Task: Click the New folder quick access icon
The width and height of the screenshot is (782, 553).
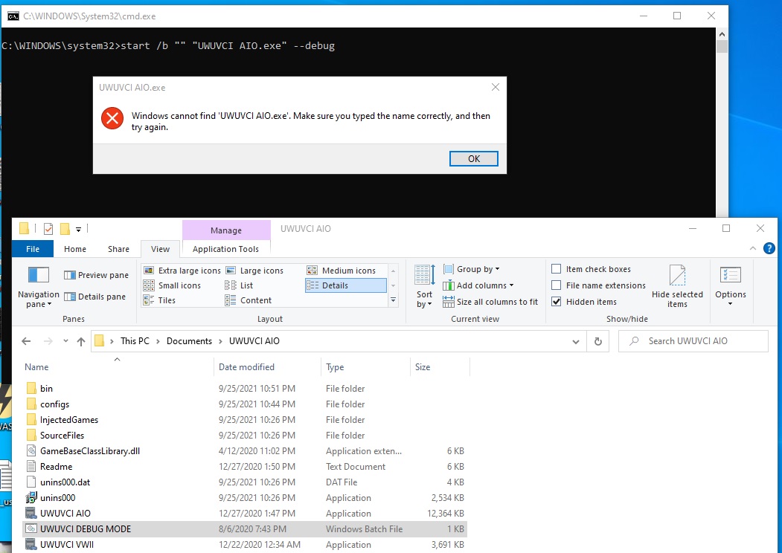Action: point(65,229)
